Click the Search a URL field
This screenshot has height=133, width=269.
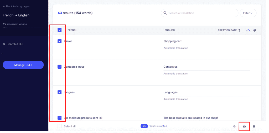pos(15,44)
